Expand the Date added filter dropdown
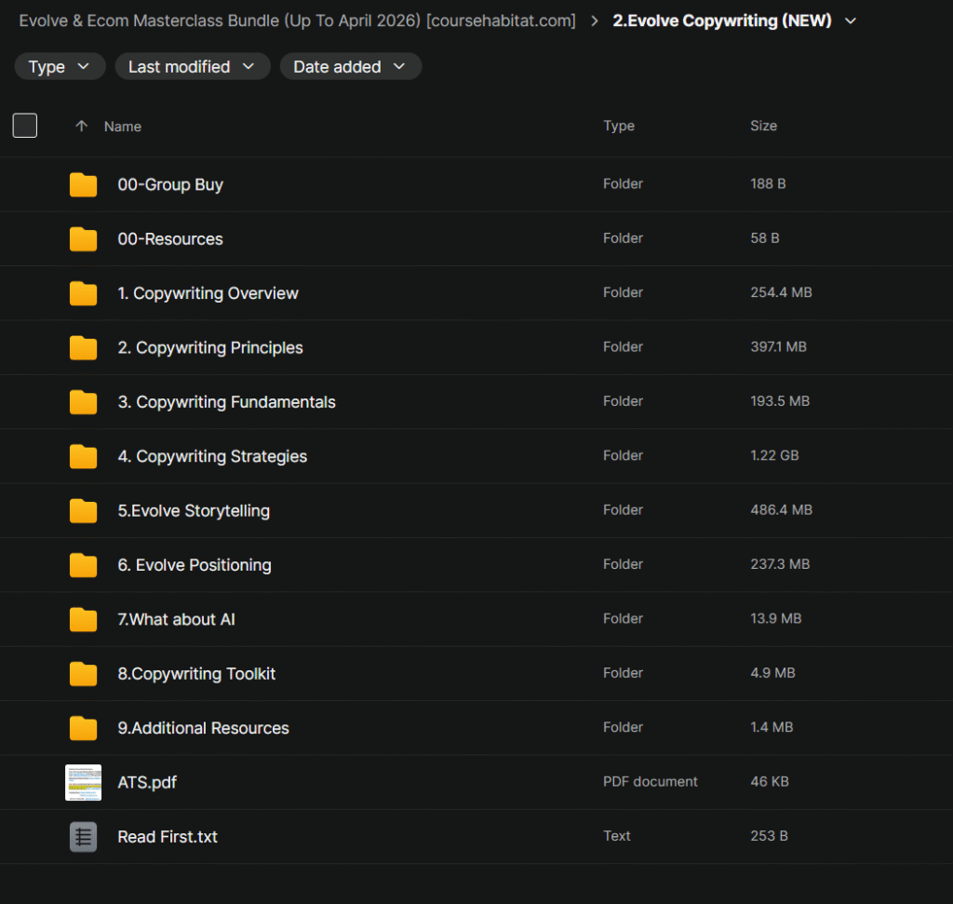 tap(350, 67)
